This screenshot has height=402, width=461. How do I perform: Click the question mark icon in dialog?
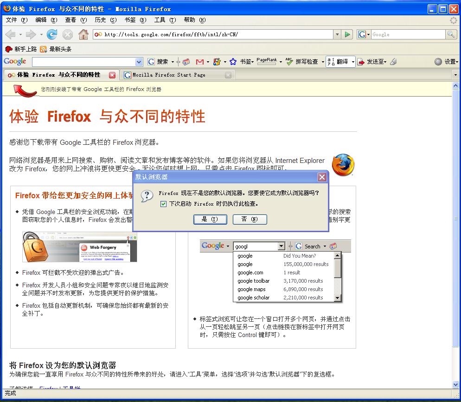point(147,196)
